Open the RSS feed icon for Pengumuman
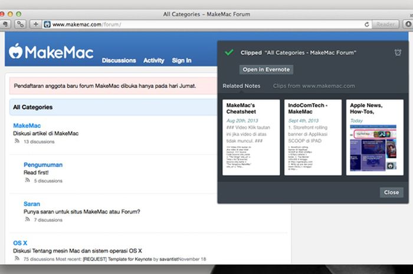This screenshot has width=413, height=274. click(x=27, y=180)
